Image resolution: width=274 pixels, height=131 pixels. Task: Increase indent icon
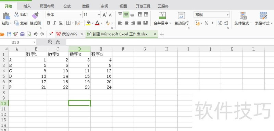[146, 14]
